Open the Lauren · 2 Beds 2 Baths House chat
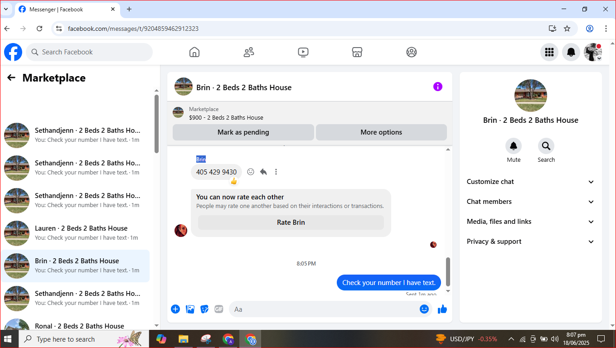 pos(75,233)
